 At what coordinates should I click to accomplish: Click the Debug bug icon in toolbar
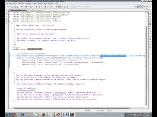coord(22,7)
